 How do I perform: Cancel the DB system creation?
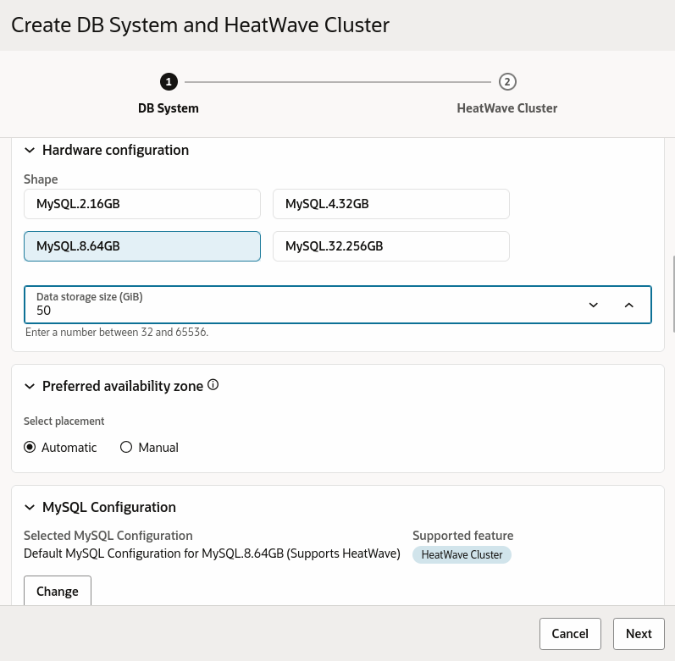(x=570, y=633)
